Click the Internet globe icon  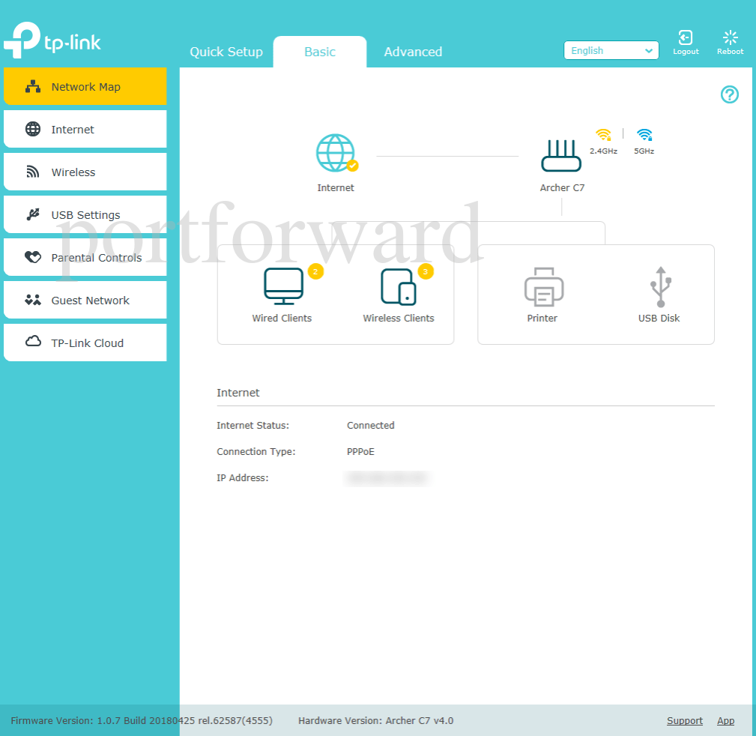336,154
